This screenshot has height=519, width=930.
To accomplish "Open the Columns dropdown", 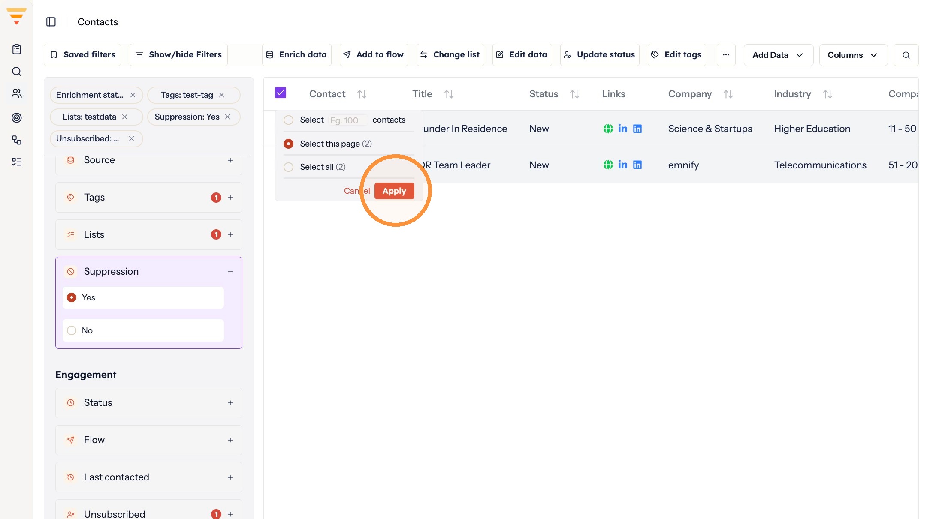I will pos(853,55).
